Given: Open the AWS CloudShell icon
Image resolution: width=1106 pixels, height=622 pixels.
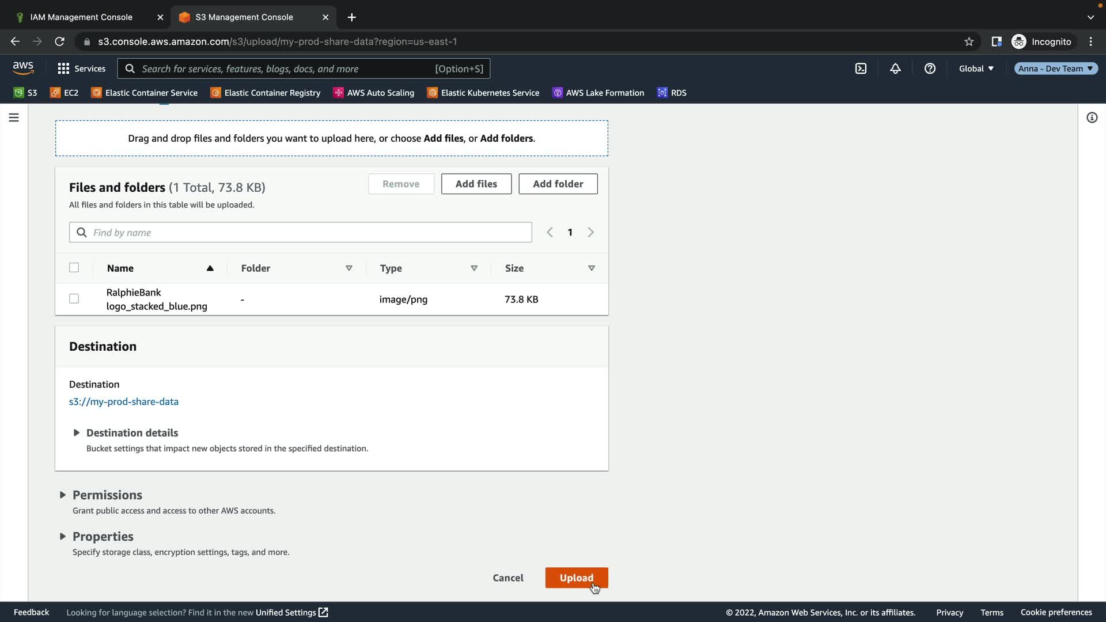Looking at the screenshot, I should [861, 69].
